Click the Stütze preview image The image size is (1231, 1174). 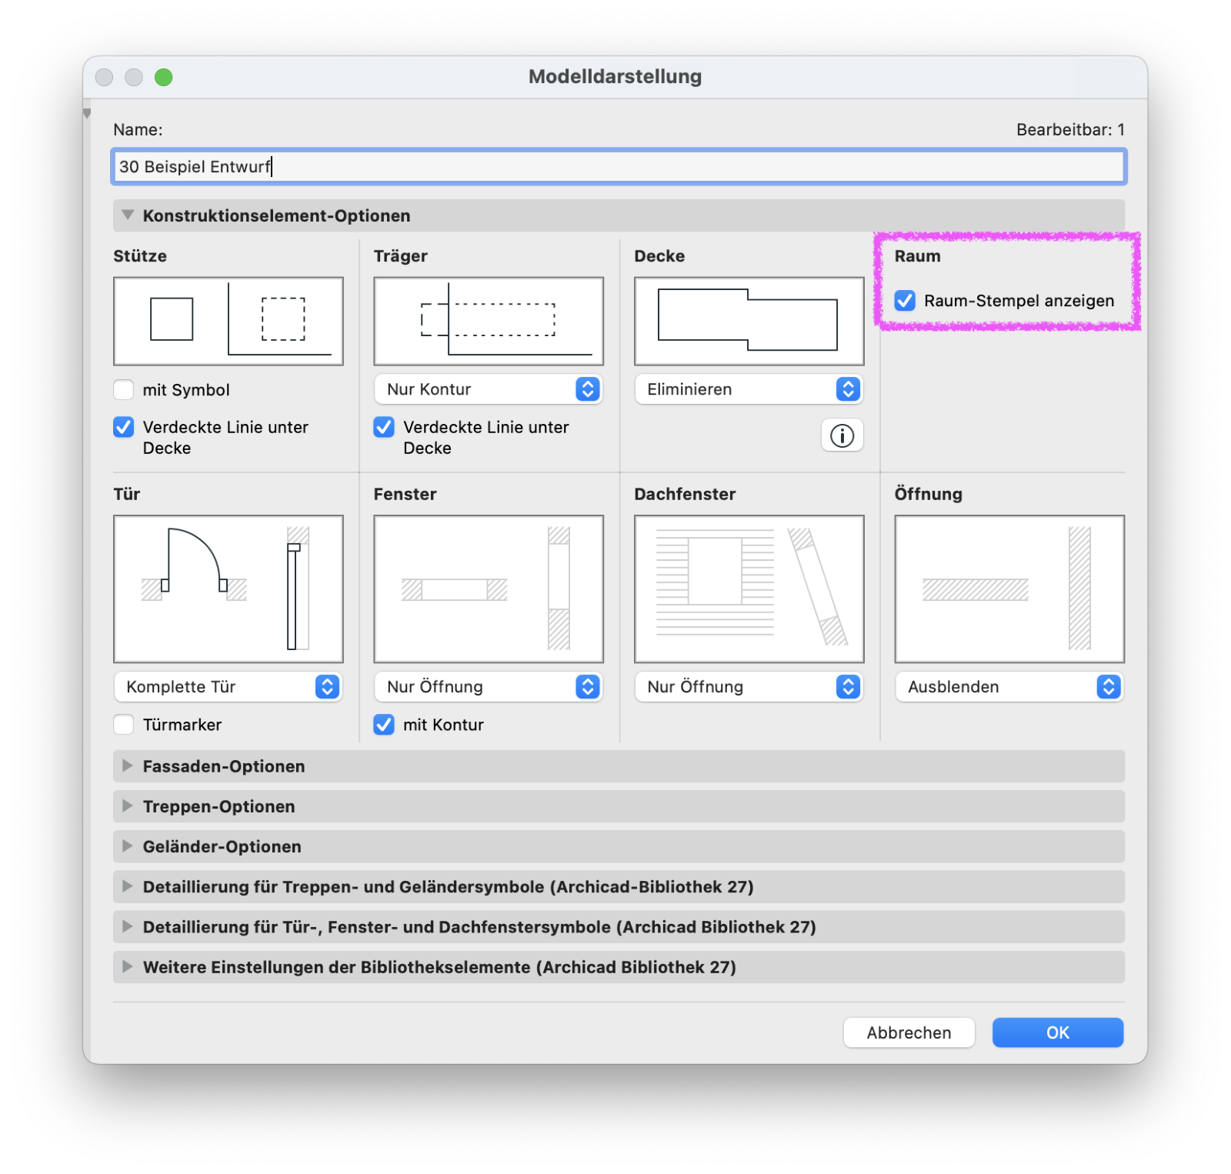coord(228,321)
